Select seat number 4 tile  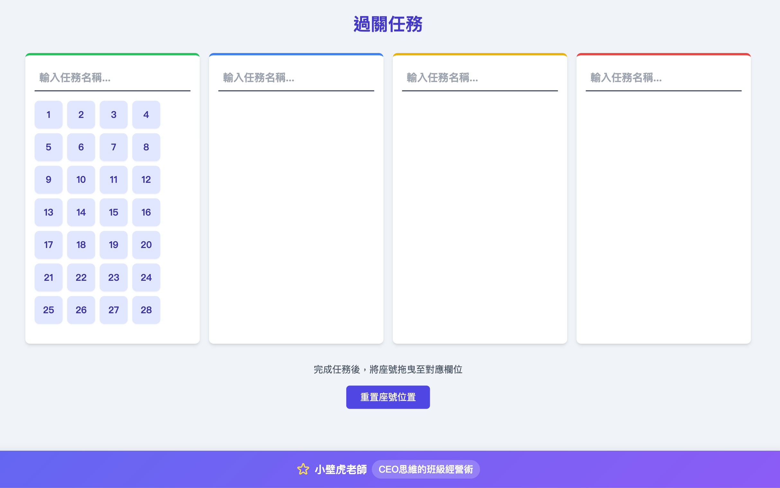[146, 115]
